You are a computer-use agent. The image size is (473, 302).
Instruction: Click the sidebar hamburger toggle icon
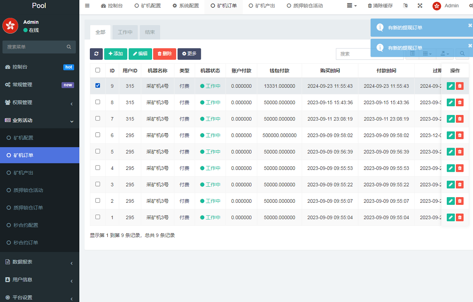pyautogui.click(x=87, y=6)
